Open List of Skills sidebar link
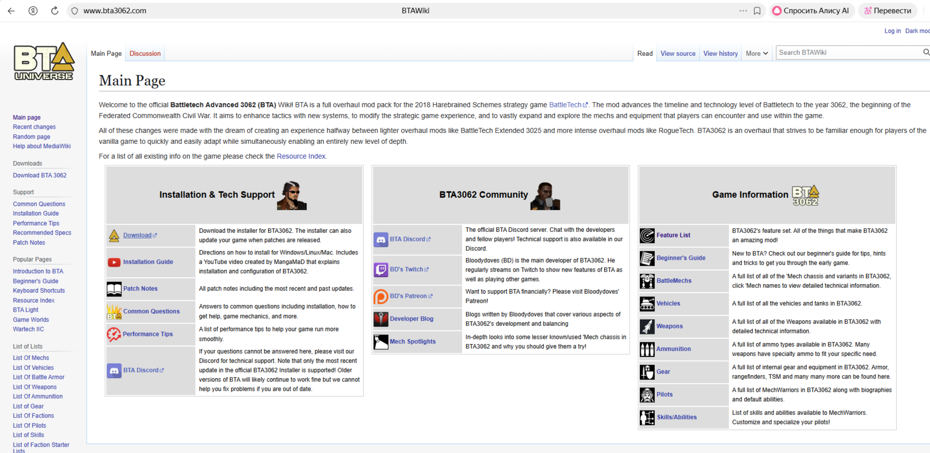Viewport: 930px width, 453px height. pos(29,435)
